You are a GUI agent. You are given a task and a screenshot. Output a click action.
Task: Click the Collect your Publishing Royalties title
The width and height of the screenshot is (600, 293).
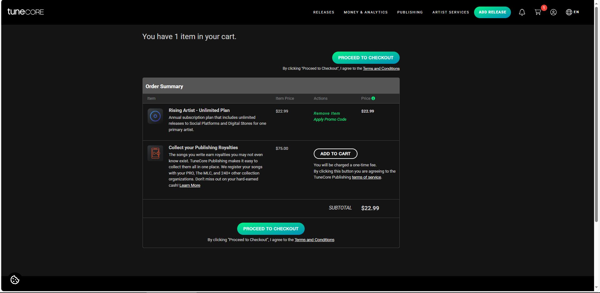(203, 148)
